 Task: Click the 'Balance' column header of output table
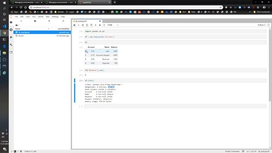pyautogui.click(x=114, y=47)
